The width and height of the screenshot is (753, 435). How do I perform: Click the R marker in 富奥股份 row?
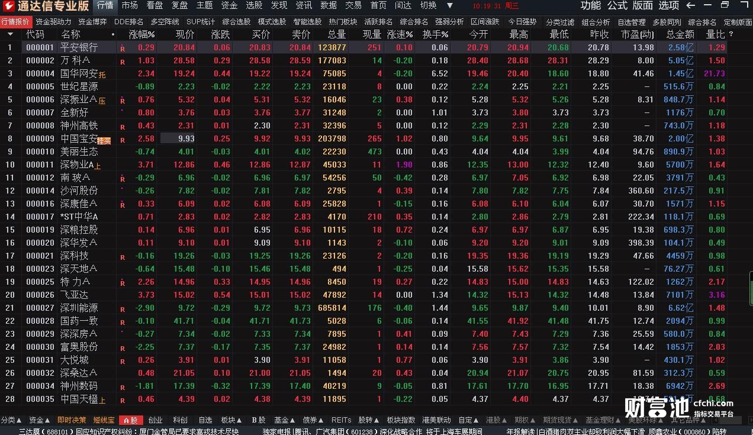point(123,348)
